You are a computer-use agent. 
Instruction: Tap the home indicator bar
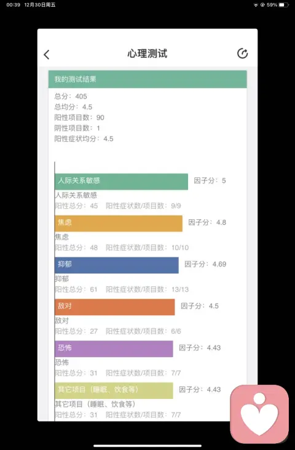pyautogui.click(x=147, y=446)
